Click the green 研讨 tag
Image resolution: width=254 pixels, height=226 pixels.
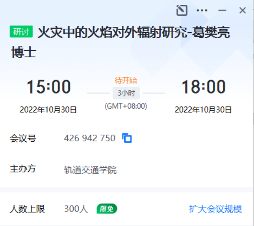click(x=21, y=32)
